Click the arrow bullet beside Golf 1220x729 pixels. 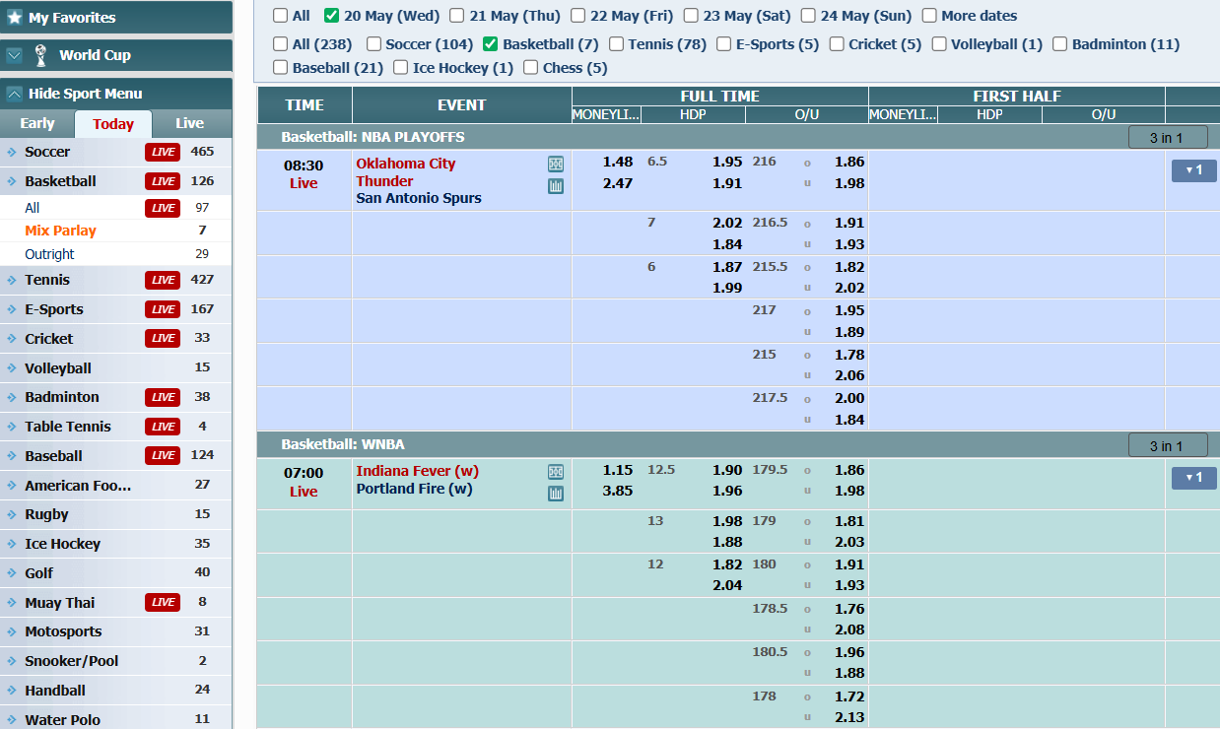(x=11, y=573)
